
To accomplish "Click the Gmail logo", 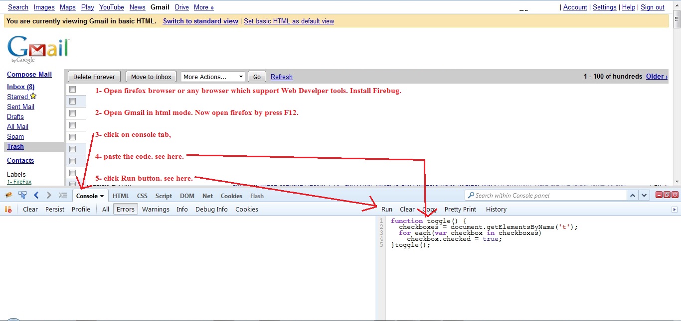I will tap(39, 49).
